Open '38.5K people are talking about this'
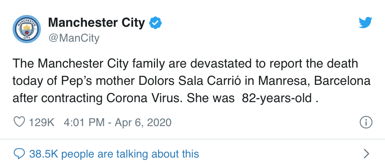 (x=114, y=154)
